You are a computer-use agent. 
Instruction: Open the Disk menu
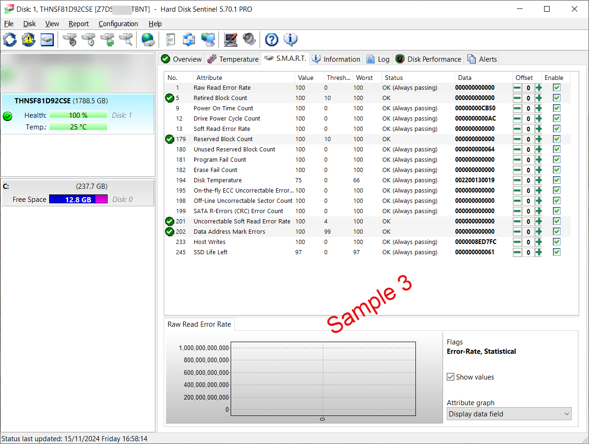click(x=29, y=24)
